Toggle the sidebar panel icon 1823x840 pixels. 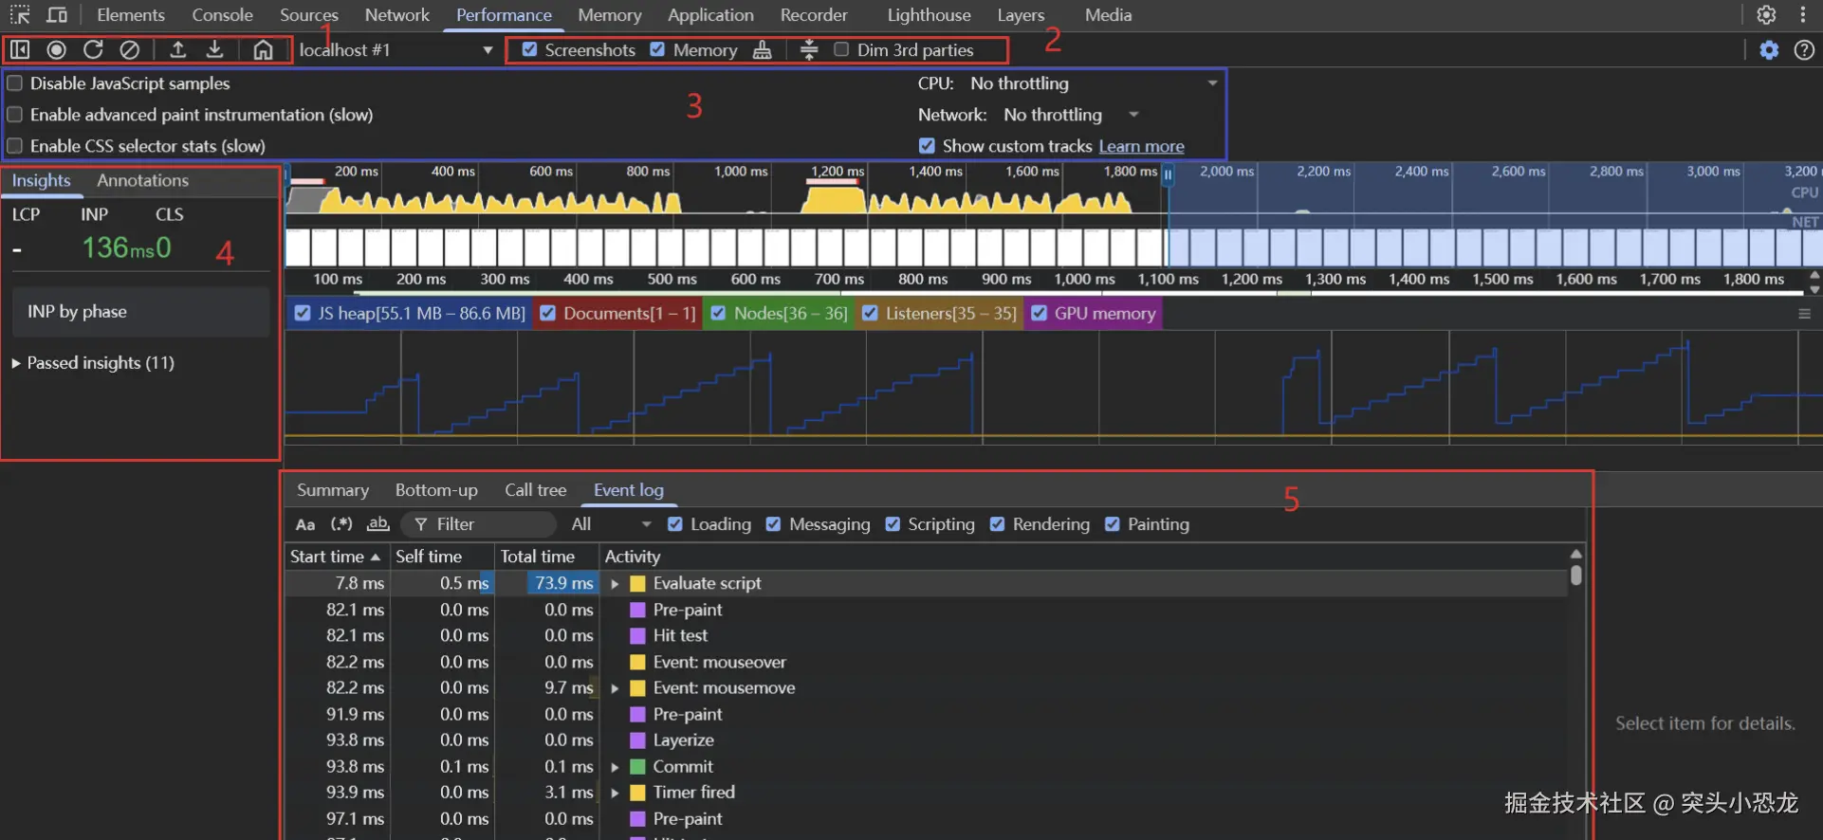(x=20, y=50)
